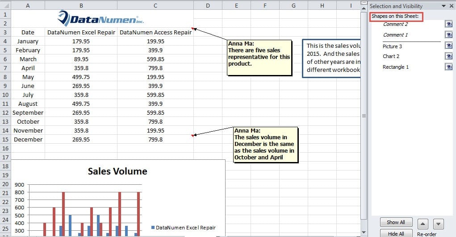Select the April cell

click(x=28, y=68)
